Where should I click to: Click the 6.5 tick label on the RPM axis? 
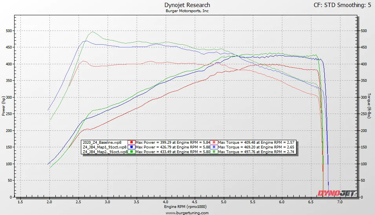tap(311, 202)
